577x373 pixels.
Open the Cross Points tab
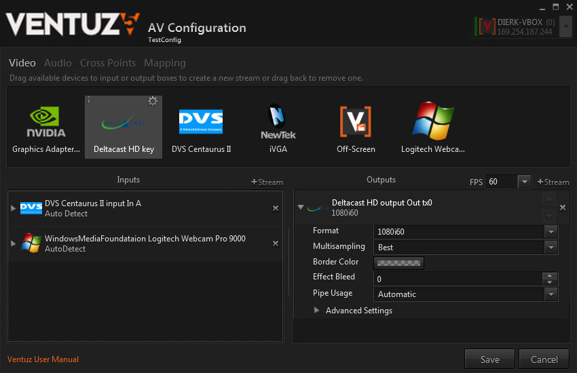[108, 63]
